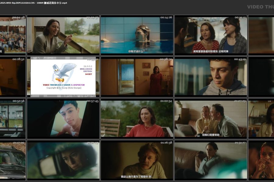Click the woman in red dress doorway thumbnail
Image resolution: width=274 pixels, height=182 pixels.
pos(137,77)
